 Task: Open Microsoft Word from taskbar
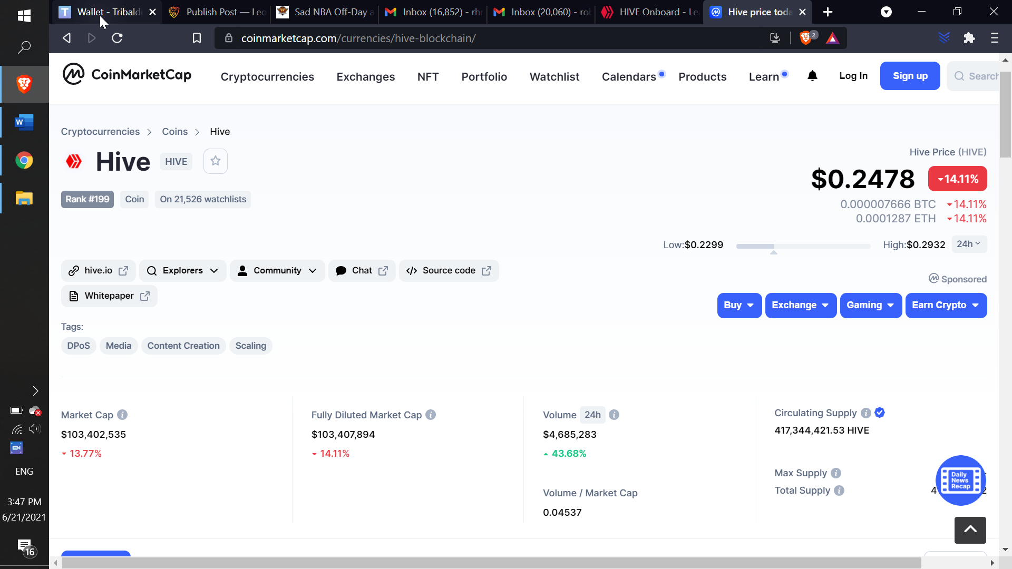(x=24, y=122)
